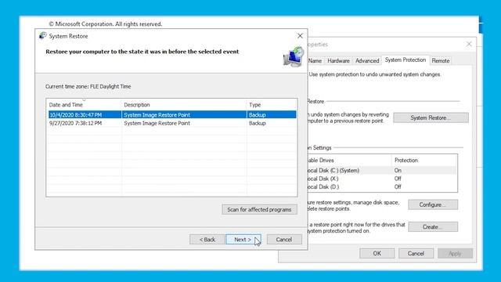This screenshot has height=282, width=501.
Task: Click the computer restore graphic in the dialog header
Action: (x=294, y=56)
